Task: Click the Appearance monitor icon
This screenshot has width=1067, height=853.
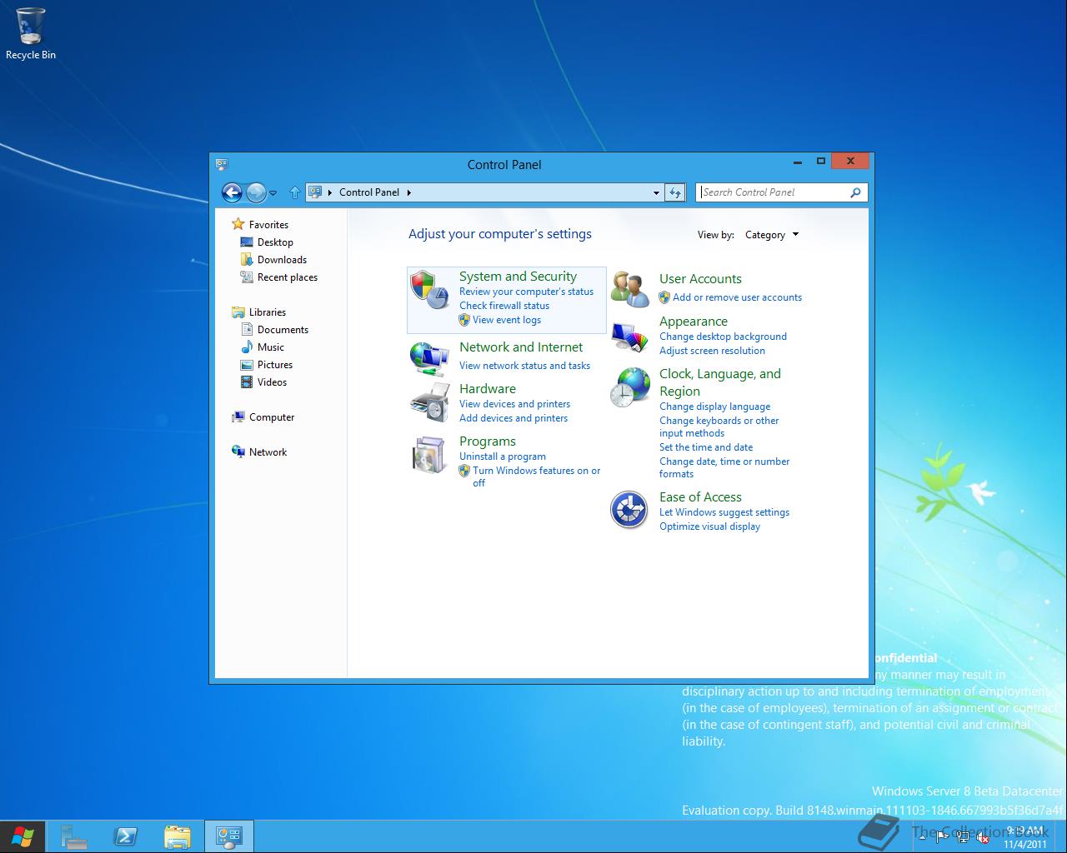Action: (x=630, y=336)
